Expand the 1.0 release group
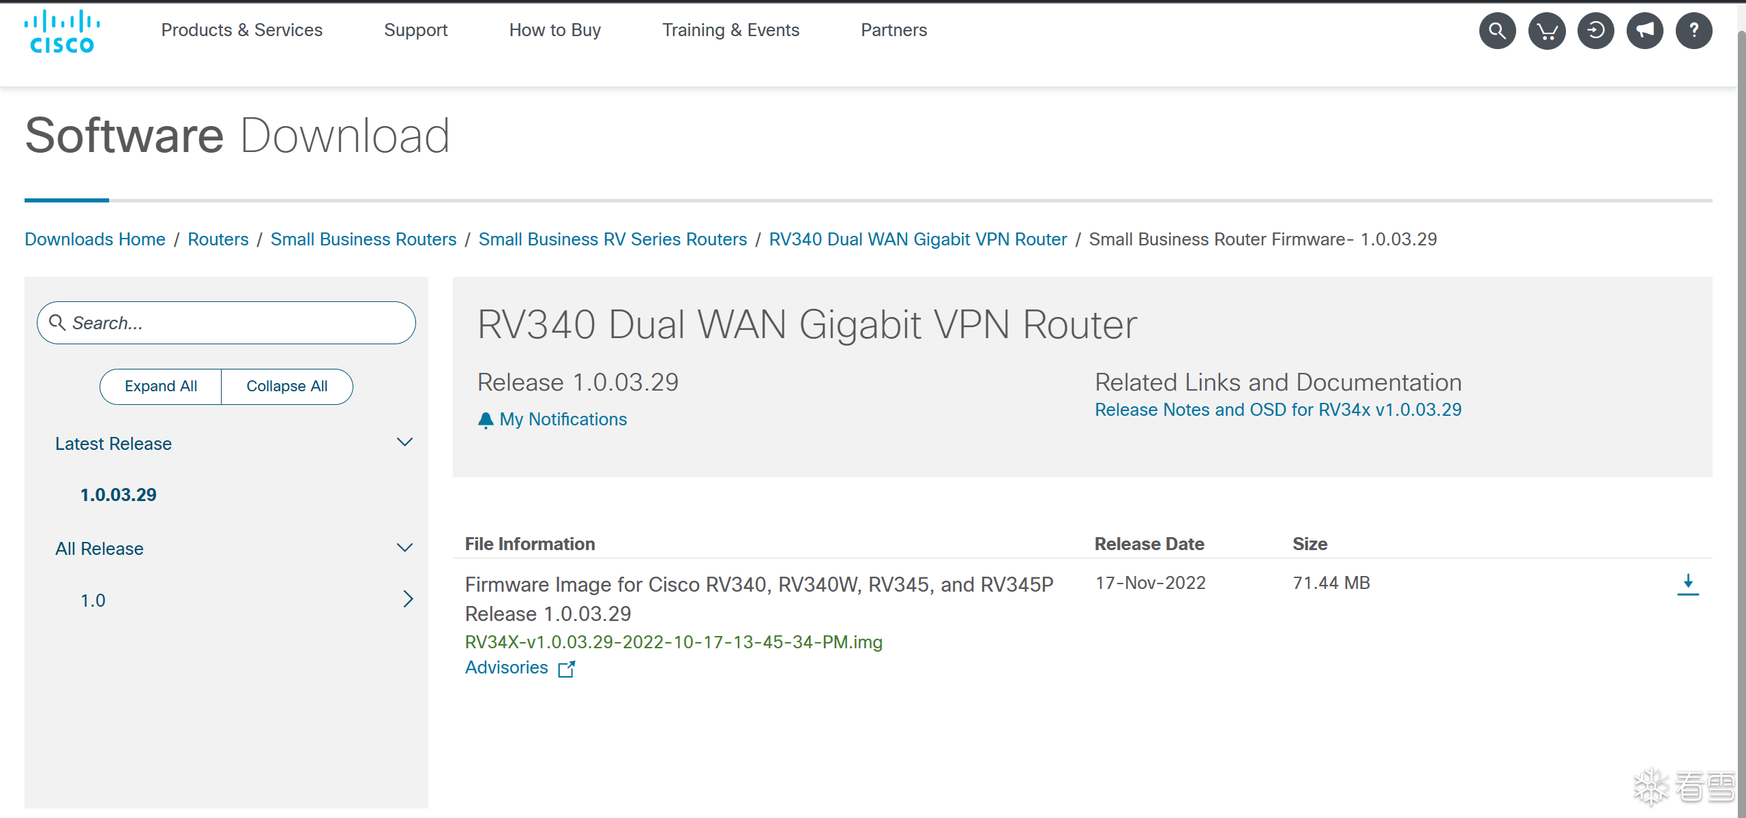The height and width of the screenshot is (818, 1746). click(x=408, y=599)
